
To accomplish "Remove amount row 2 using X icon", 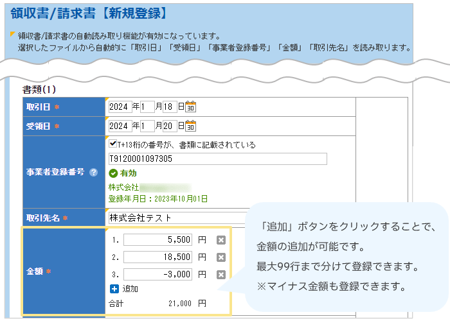I will tap(221, 257).
